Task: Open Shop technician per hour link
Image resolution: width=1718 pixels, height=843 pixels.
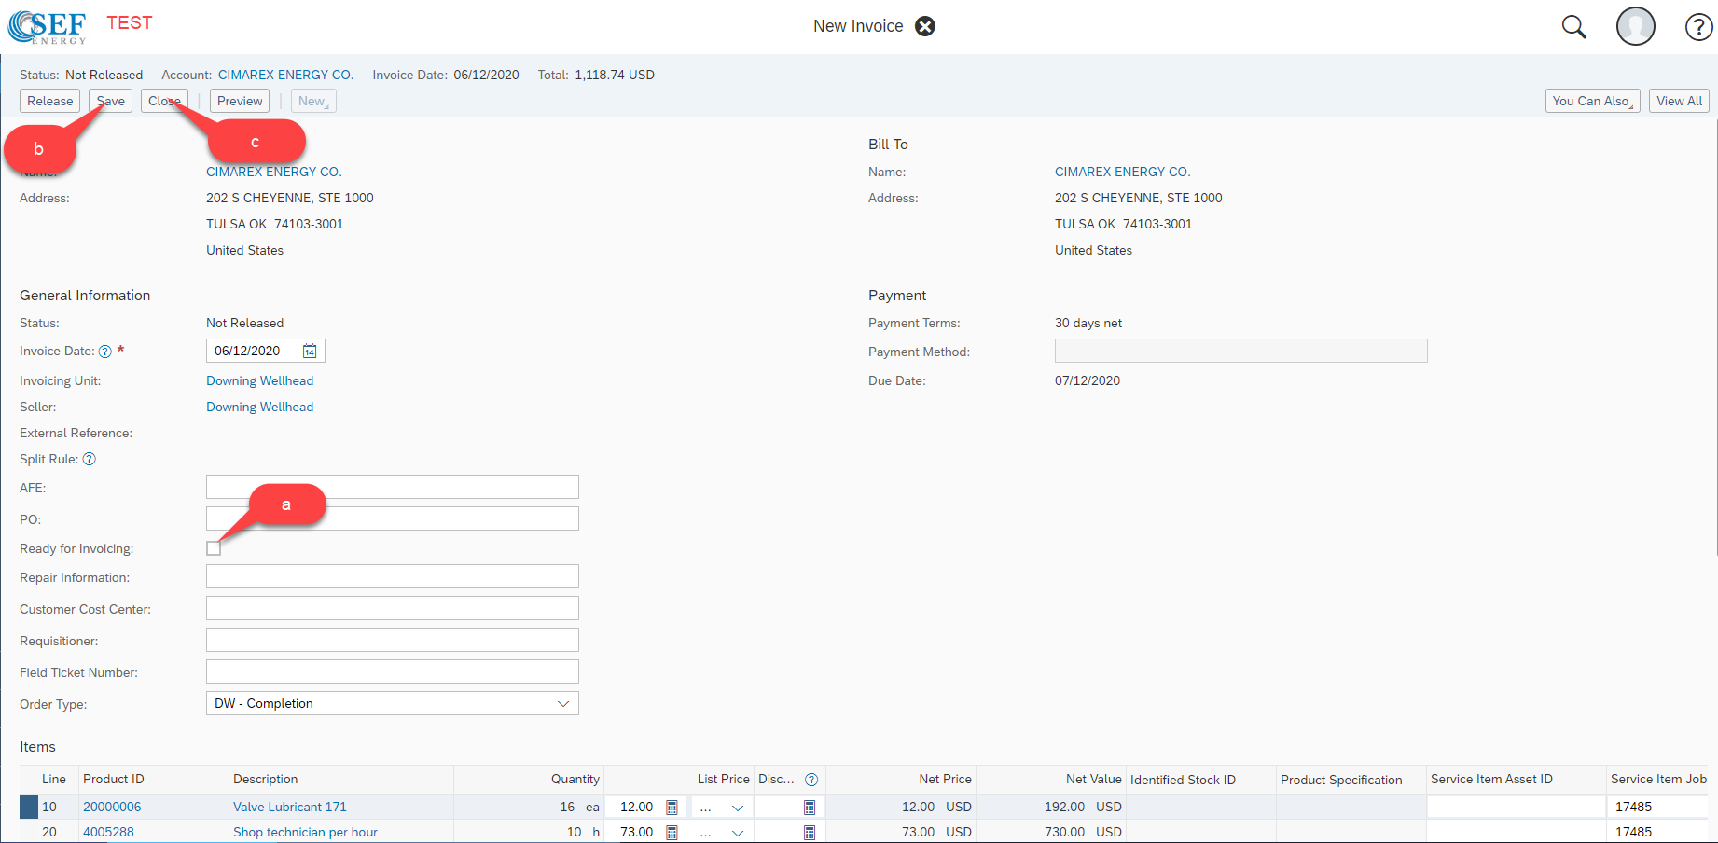Action: pos(305,832)
